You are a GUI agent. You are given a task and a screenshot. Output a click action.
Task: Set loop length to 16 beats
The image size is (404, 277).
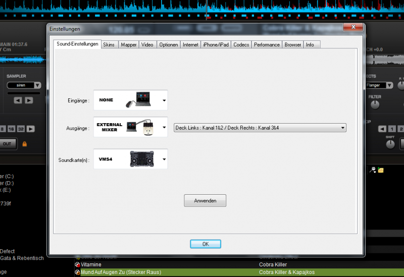11,129
